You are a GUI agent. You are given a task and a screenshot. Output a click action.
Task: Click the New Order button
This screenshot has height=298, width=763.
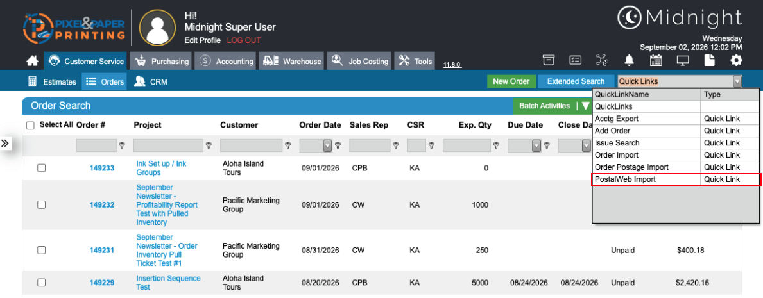(x=511, y=81)
